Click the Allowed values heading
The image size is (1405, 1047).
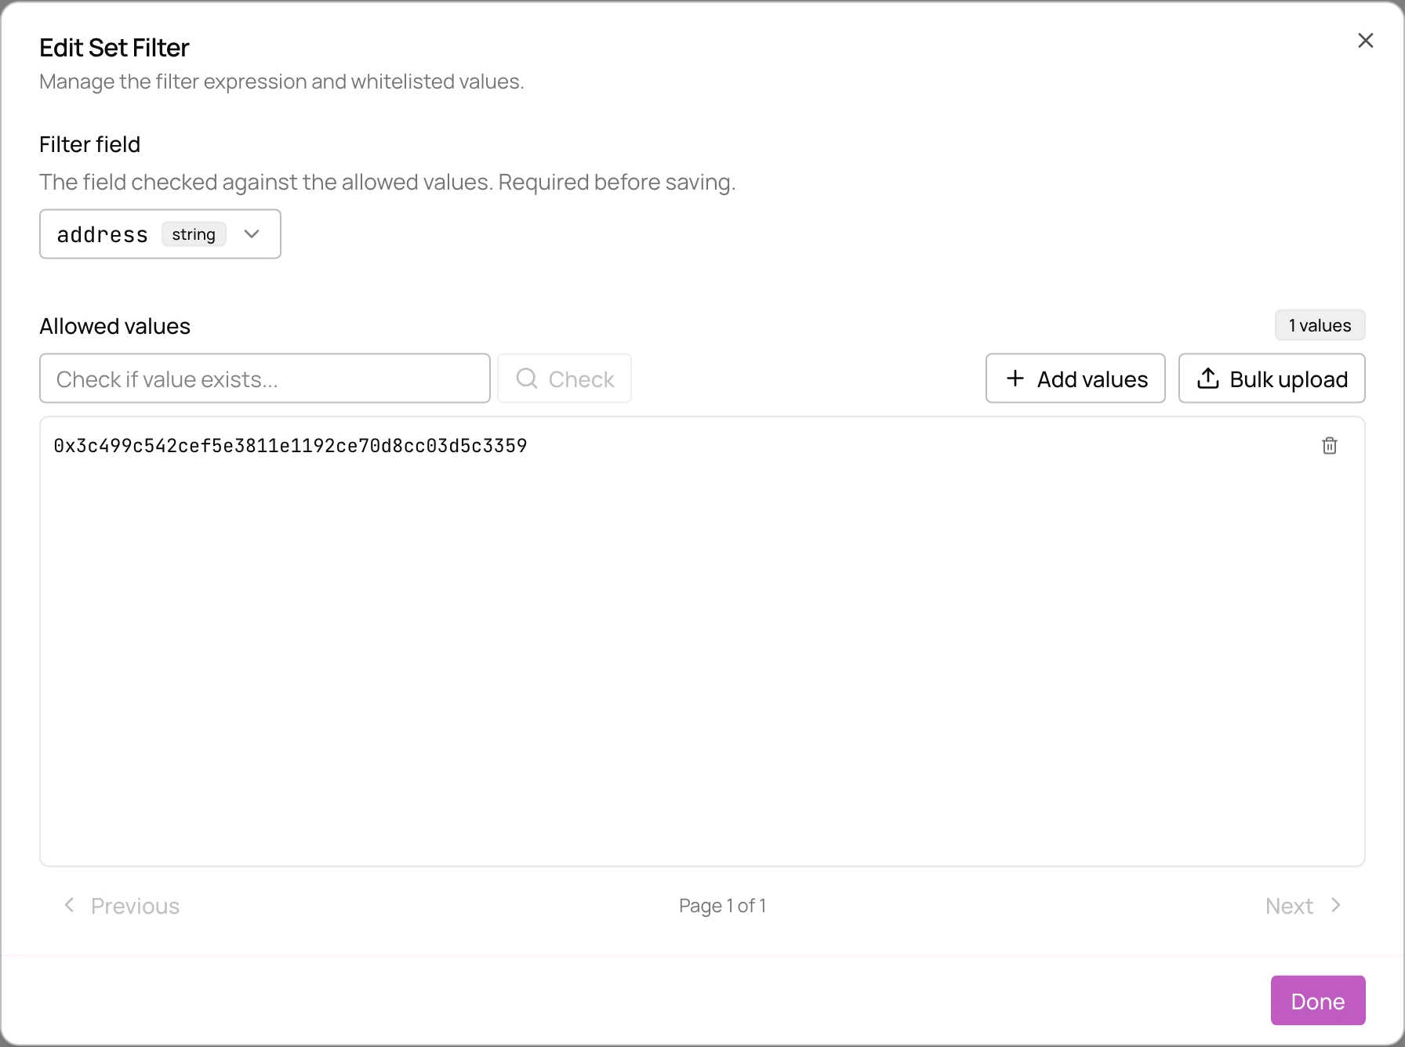pyautogui.click(x=115, y=326)
